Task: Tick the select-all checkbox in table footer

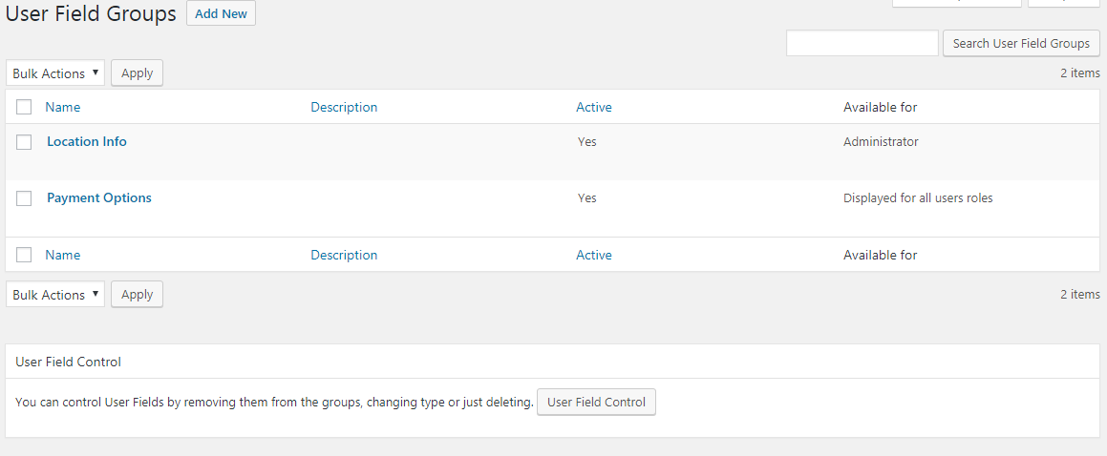Action: click(x=24, y=255)
